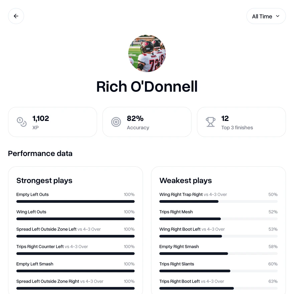The width and height of the screenshot is (294, 294).
Task: Open the 82% Accuracy stat card
Action: (147, 122)
